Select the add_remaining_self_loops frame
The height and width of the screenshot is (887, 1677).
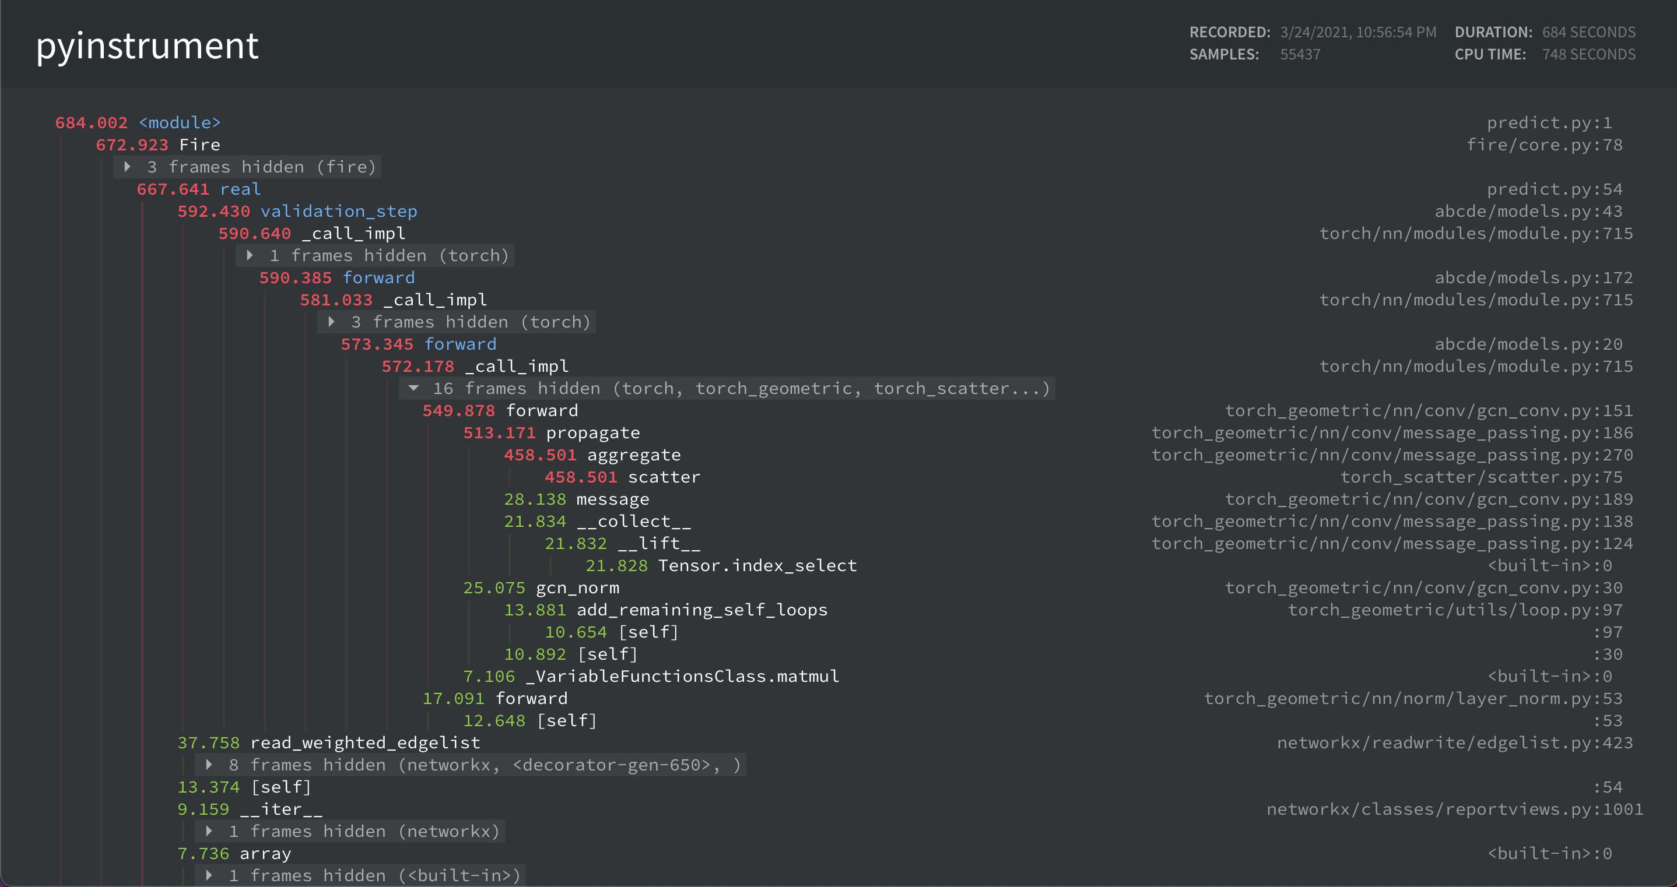[701, 610]
